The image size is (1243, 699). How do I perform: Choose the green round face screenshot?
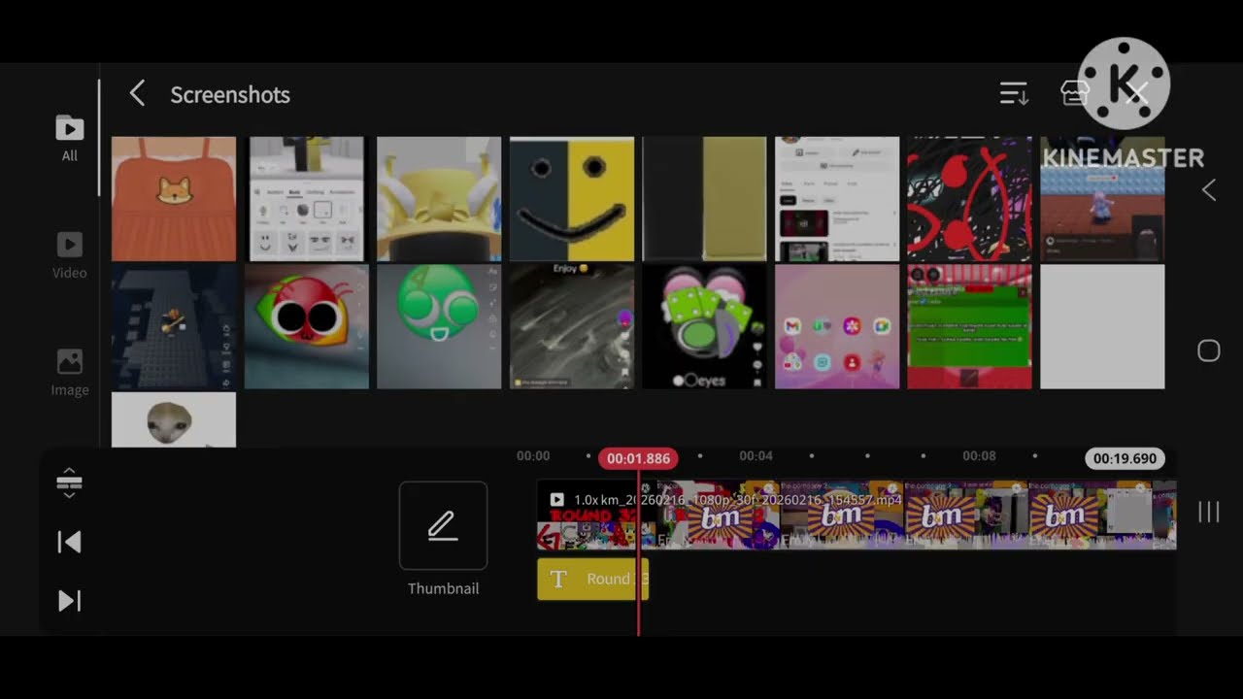(439, 327)
